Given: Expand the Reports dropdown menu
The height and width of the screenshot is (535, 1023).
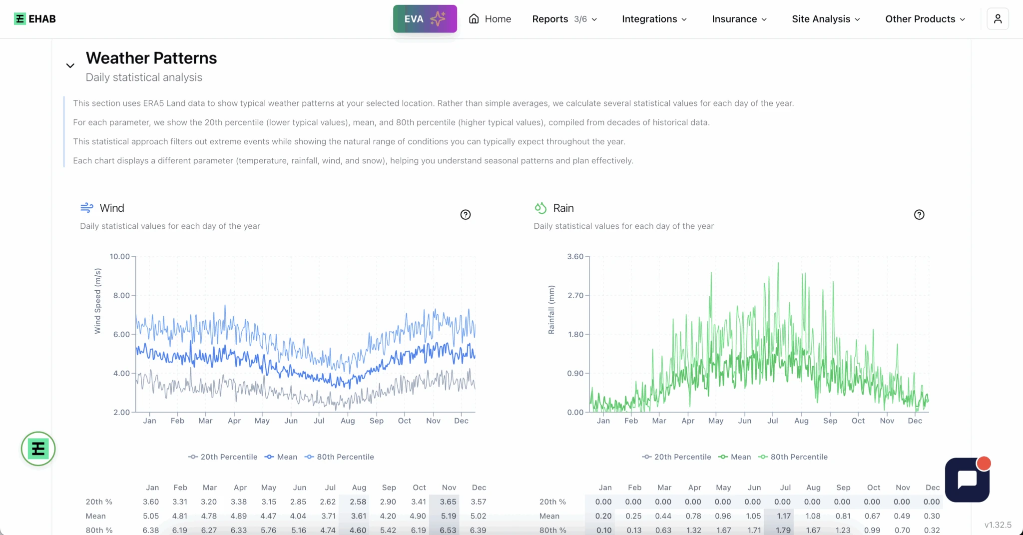Looking at the screenshot, I should coord(564,19).
